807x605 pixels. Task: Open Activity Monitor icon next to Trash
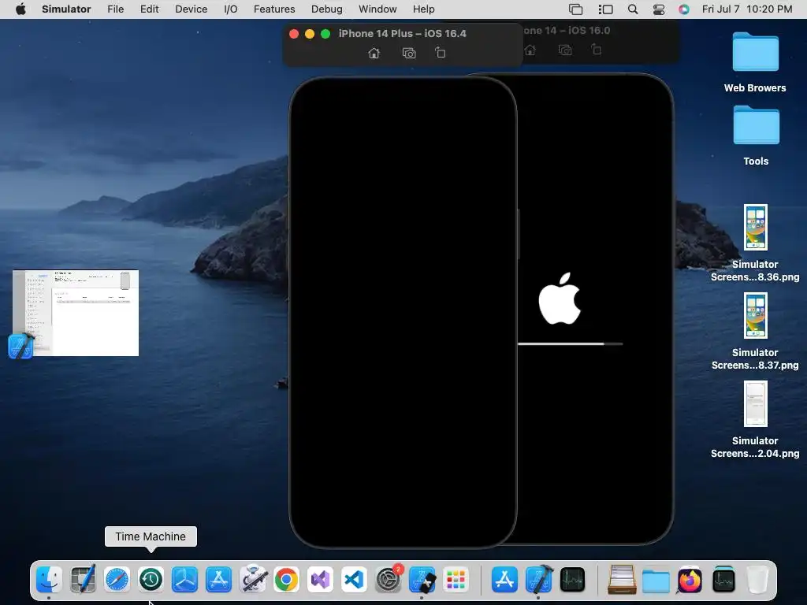click(723, 580)
